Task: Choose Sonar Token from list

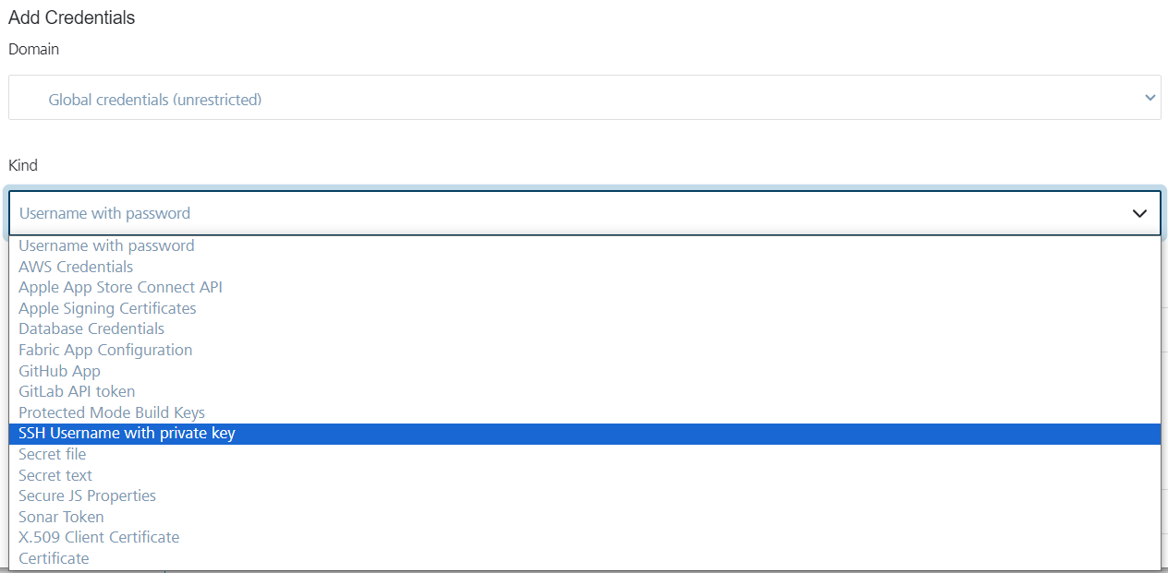Action: (61, 517)
